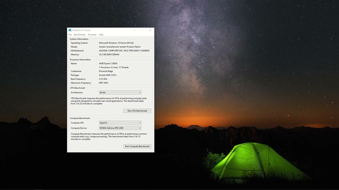Select the 'AMD Ryzen 5 2600X' processor name
Screen dimensions: 339x190
point(108,63)
